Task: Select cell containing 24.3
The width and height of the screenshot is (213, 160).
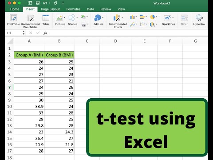Action: click(x=59, y=132)
